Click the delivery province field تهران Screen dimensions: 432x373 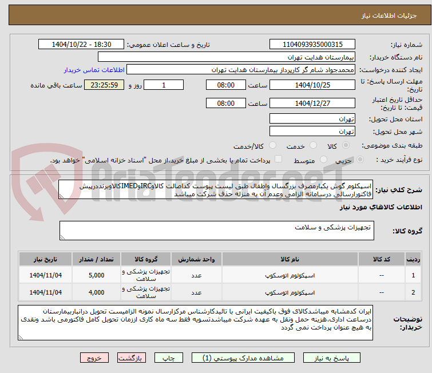coord(312,119)
